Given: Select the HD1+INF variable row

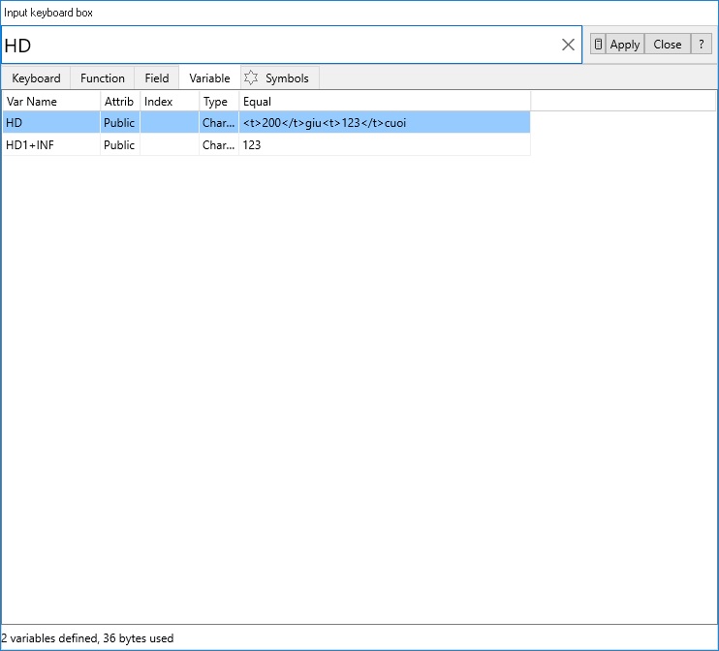Looking at the screenshot, I should click(x=50, y=145).
